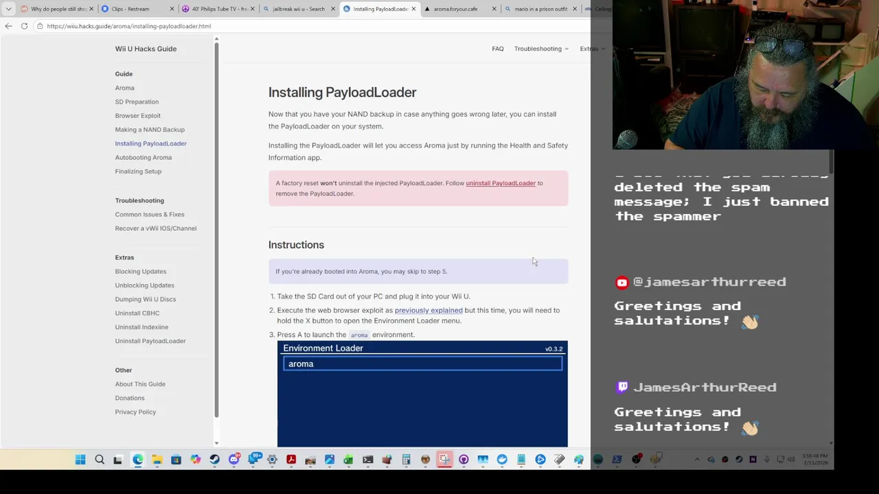Reload the current page
The image size is (879, 494).
[24, 26]
